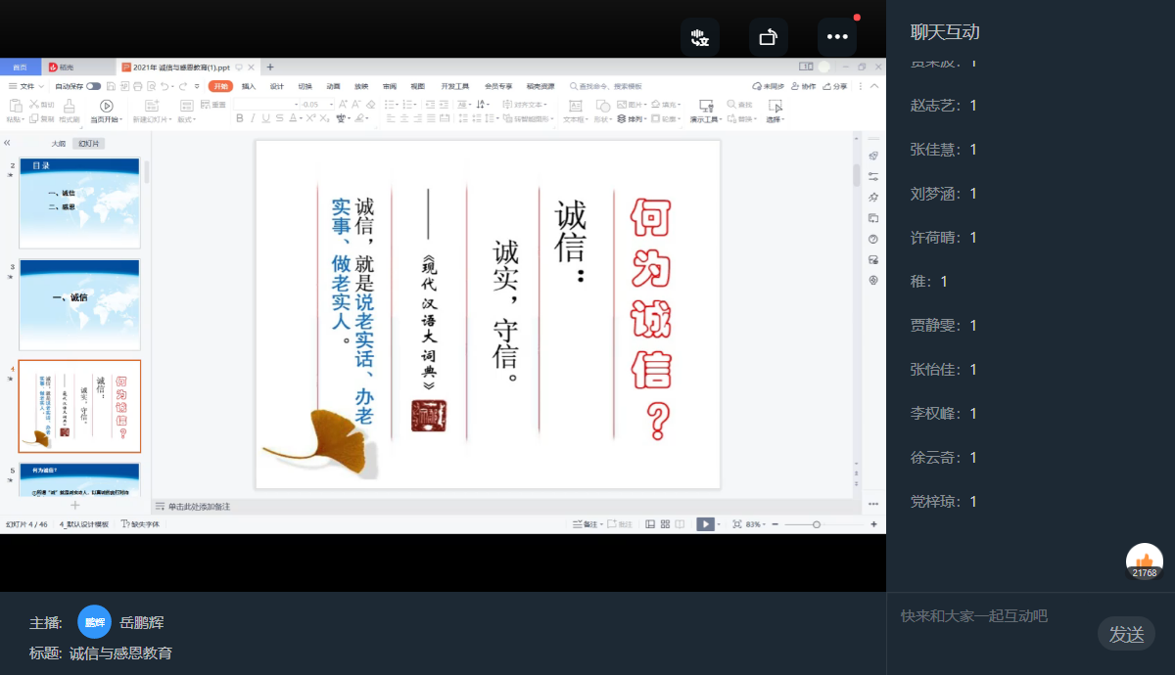
Task: Click the thumbs-up like icon showing 21768
Action: tap(1145, 561)
